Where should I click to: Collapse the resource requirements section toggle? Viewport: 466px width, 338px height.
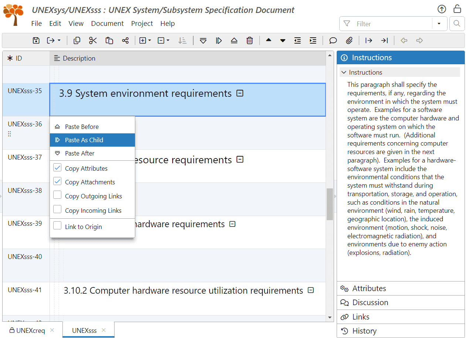pyautogui.click(x=240, y=160)
